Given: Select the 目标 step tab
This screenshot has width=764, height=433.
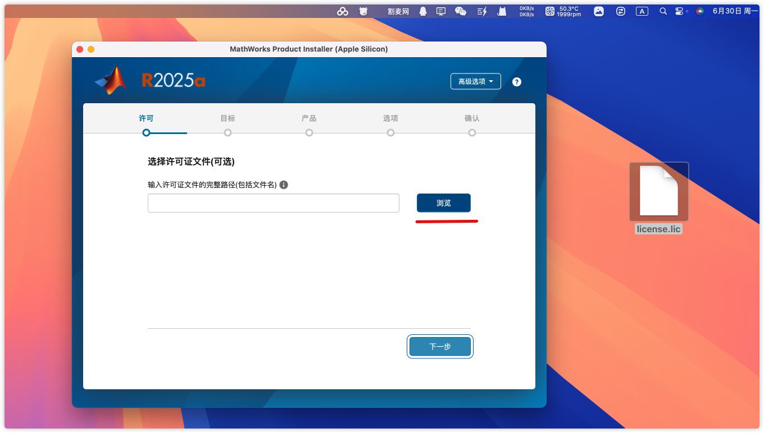Looking at the screenshot, I should 228,119.
